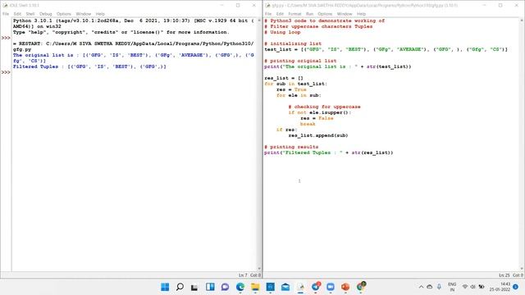Open Window menu in IDLE Shell window
The image size is (525, 295).
(84, 14)
